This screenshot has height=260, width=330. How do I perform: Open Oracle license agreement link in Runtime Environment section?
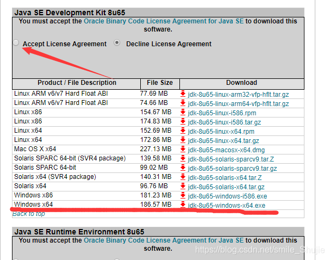click(164, 240)
